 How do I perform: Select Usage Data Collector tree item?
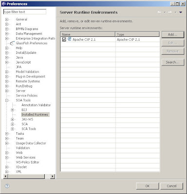click(x=31, y=143)
